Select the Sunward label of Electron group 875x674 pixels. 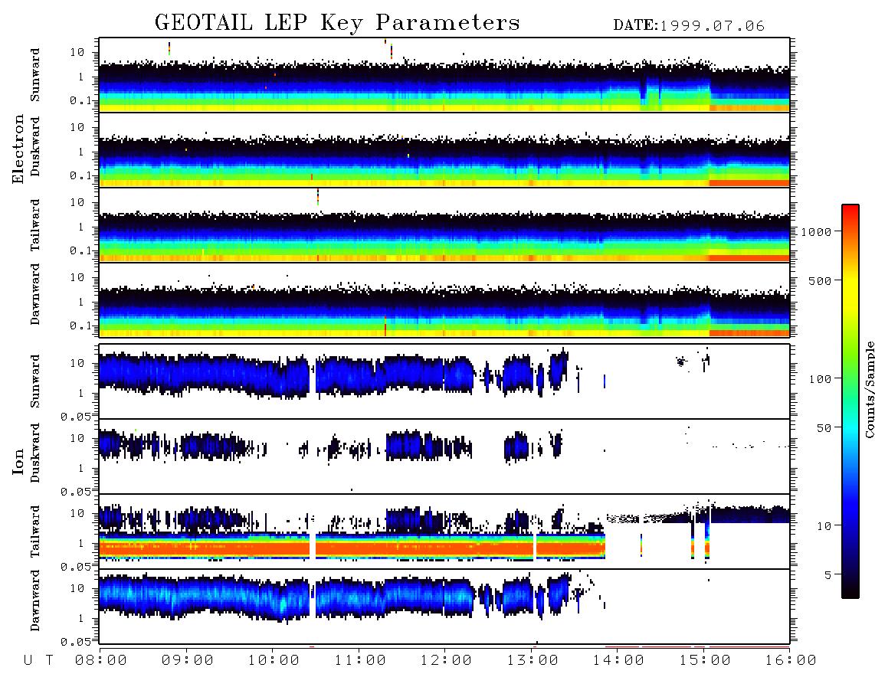[35, 75]
